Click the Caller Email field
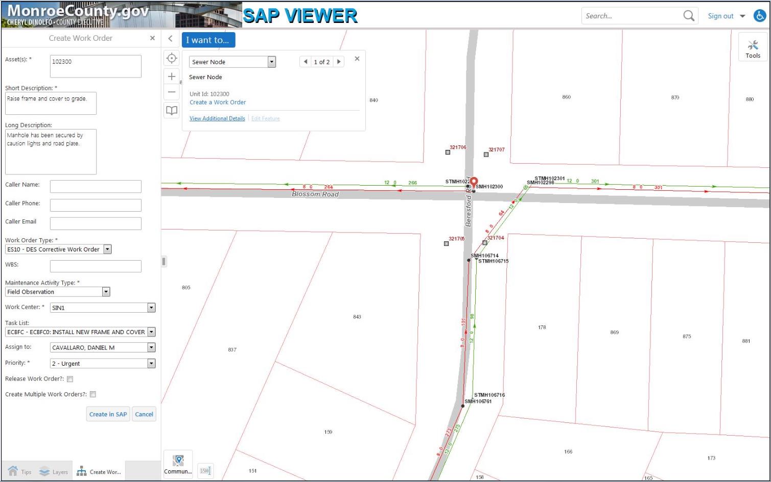 [96, 223]
